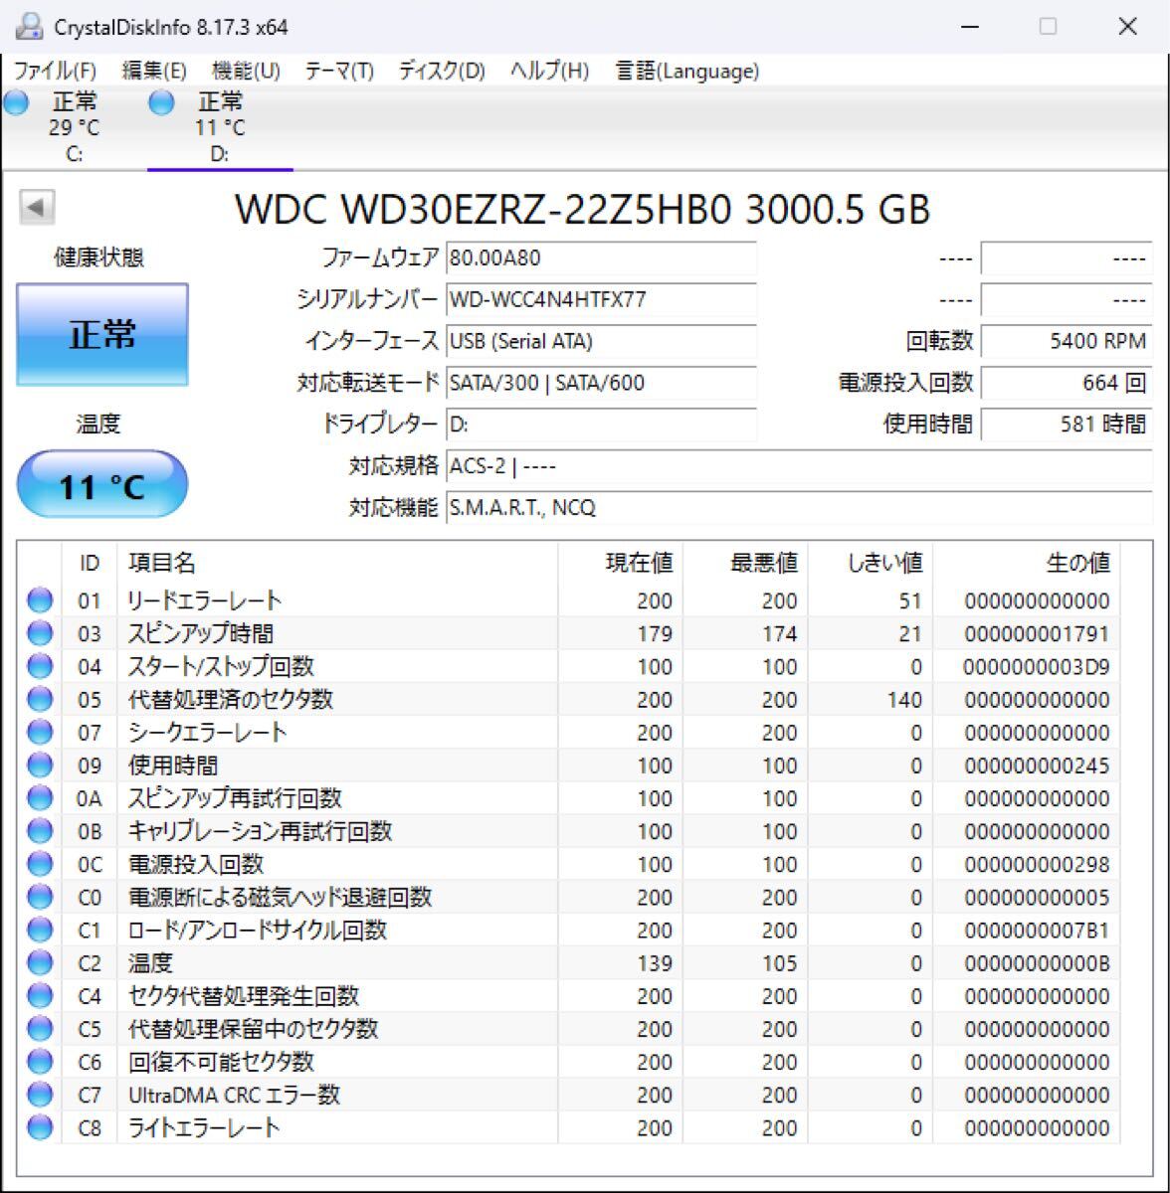Screen dimensions: 1170x1193
Task: Click current value 139 in 温度 row
Action: [x=655, y=963]
